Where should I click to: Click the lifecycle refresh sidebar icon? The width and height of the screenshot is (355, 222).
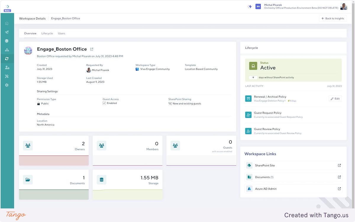[7, 59]
